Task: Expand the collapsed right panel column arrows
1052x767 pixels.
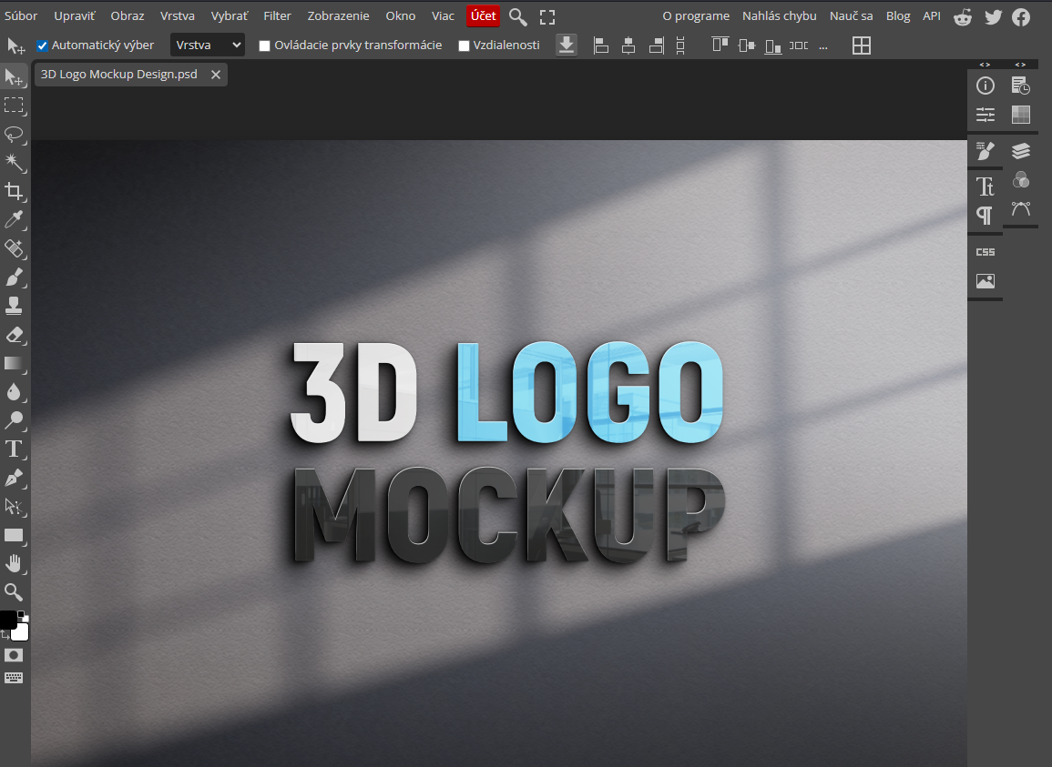Action: 985,65
